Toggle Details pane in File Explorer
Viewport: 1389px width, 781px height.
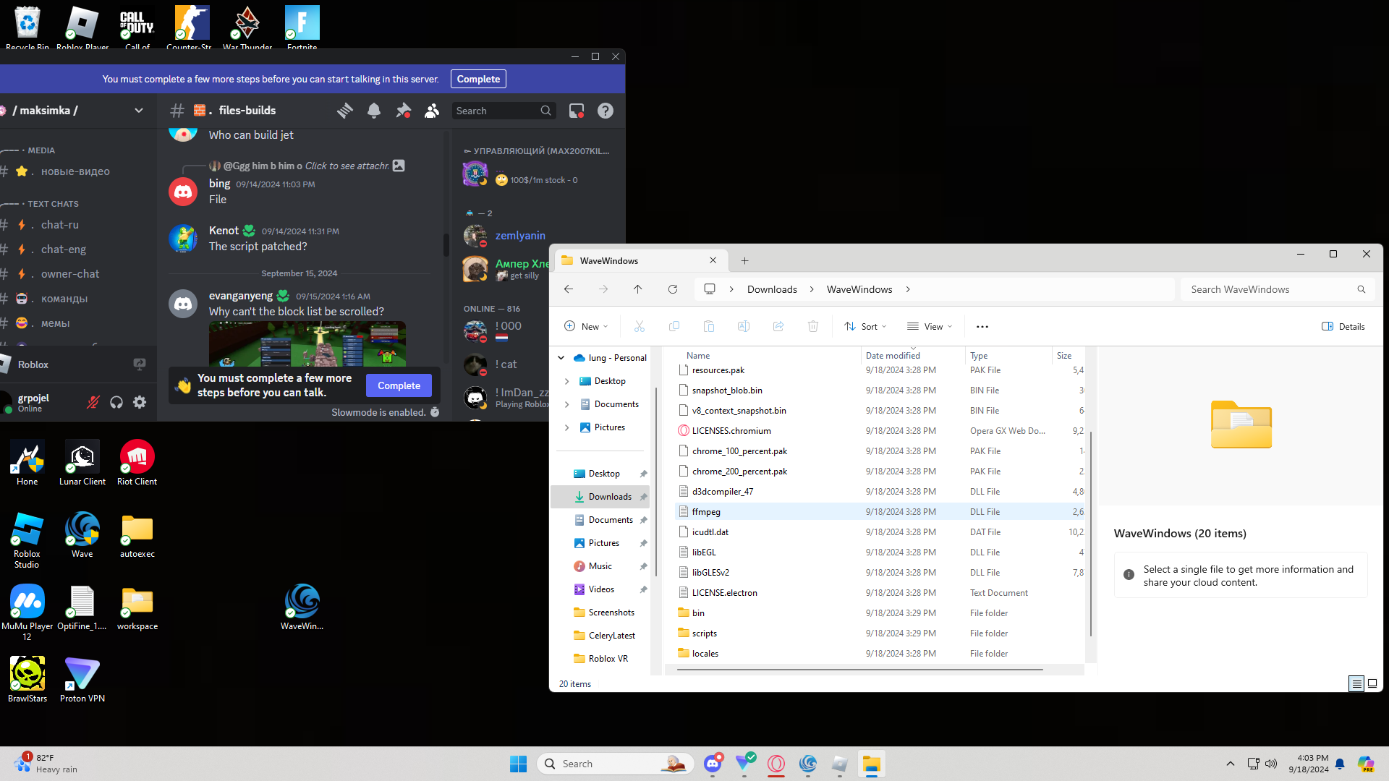point(1343,326)
